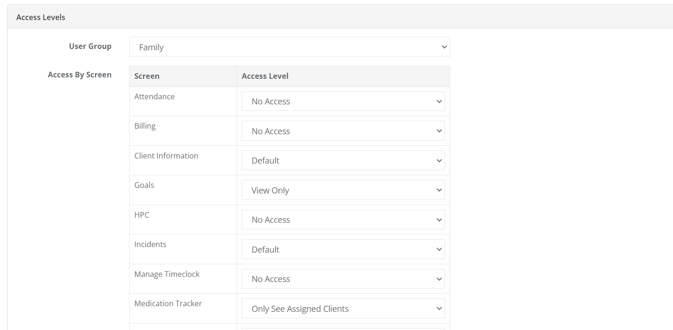
Task: Open the Incidents access level dropdown
Action: coord(343,249)
